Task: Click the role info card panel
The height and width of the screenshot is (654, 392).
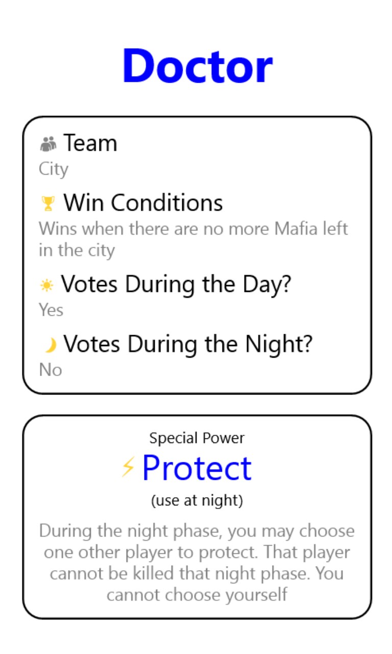Action: pos(197,255)
